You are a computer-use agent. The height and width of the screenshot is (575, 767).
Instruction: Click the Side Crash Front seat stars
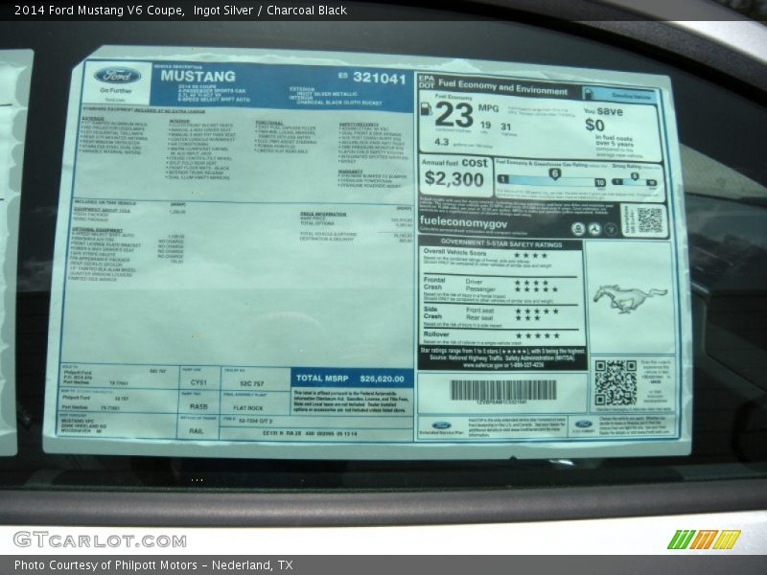(x=536, y=310)
